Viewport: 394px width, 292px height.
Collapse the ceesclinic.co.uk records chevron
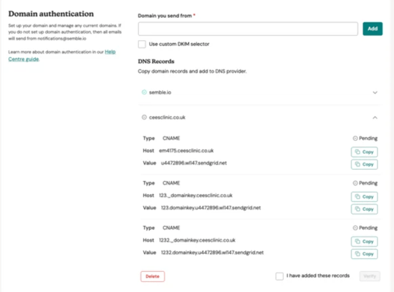tap(375, 117)
